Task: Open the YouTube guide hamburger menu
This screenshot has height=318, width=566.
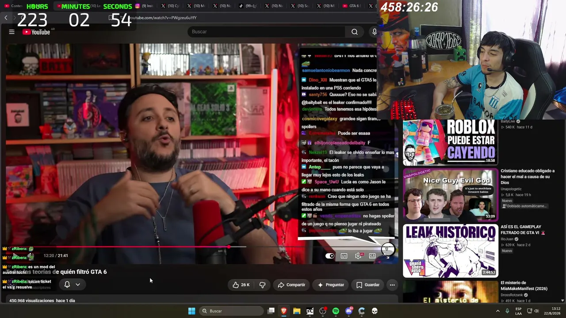Action: [12, 32]
